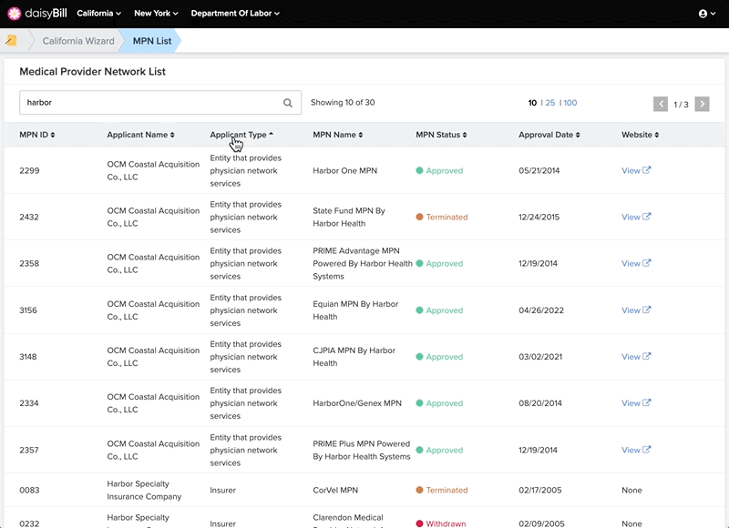Image resolution: width=729 pixels, height=528 pixels.
Task: Open View link for Equian MPN
Action: (x=631, y=310)
